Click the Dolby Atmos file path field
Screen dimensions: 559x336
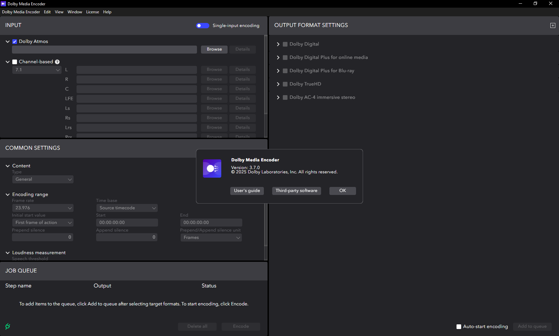point(104,50)
